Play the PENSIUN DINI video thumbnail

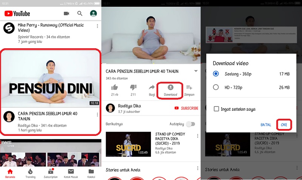tap(51, 79)
